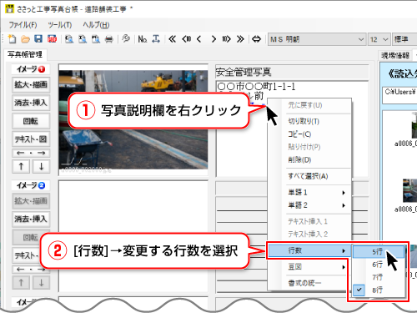Viewport: 417px width, 323px height.
Task: Open the MS 明朝 font dropdown
Action: click(316, 39)
